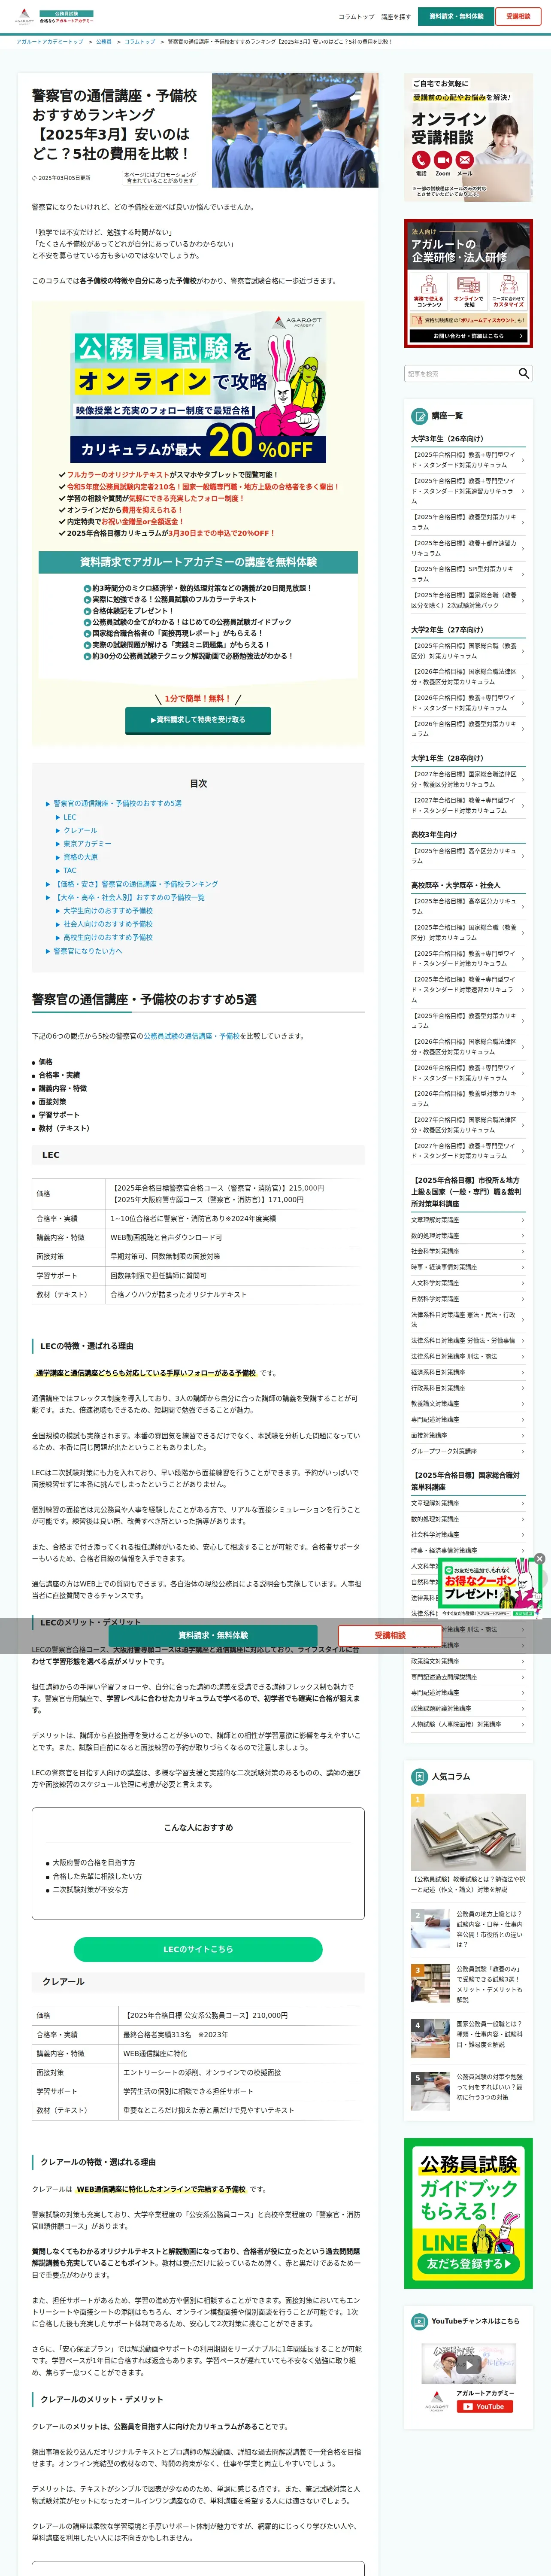The height and width of the screenshot is (2576, 551).
Task: Click the Zoom video icon in banner
Action: (x=442, y=160)
